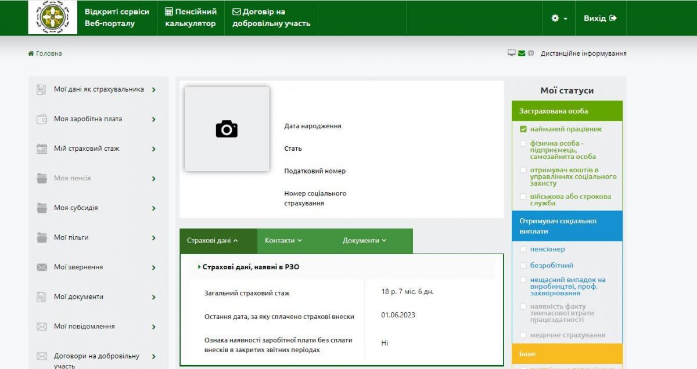Screen dimensions: 697x369
Task: Open Дистанційне інформування link
Action: [583, 53]
